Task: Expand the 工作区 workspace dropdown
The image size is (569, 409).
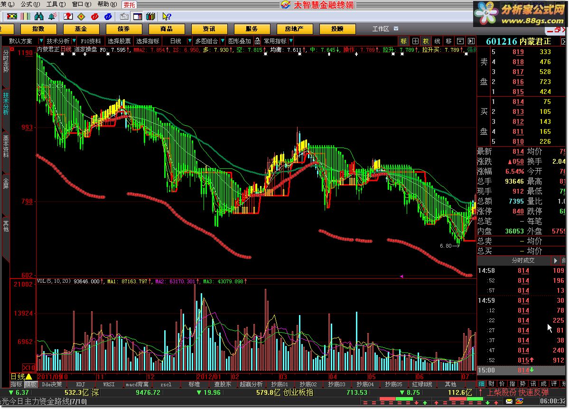Action: (x=396, y=28)
